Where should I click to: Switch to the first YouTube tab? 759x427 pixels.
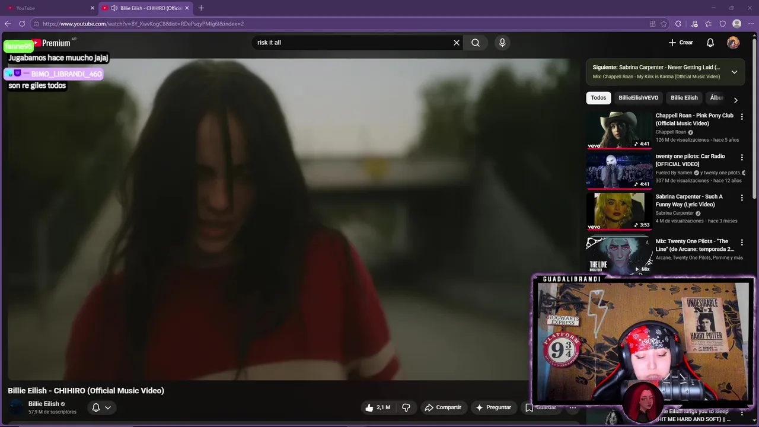coord(49,8)
